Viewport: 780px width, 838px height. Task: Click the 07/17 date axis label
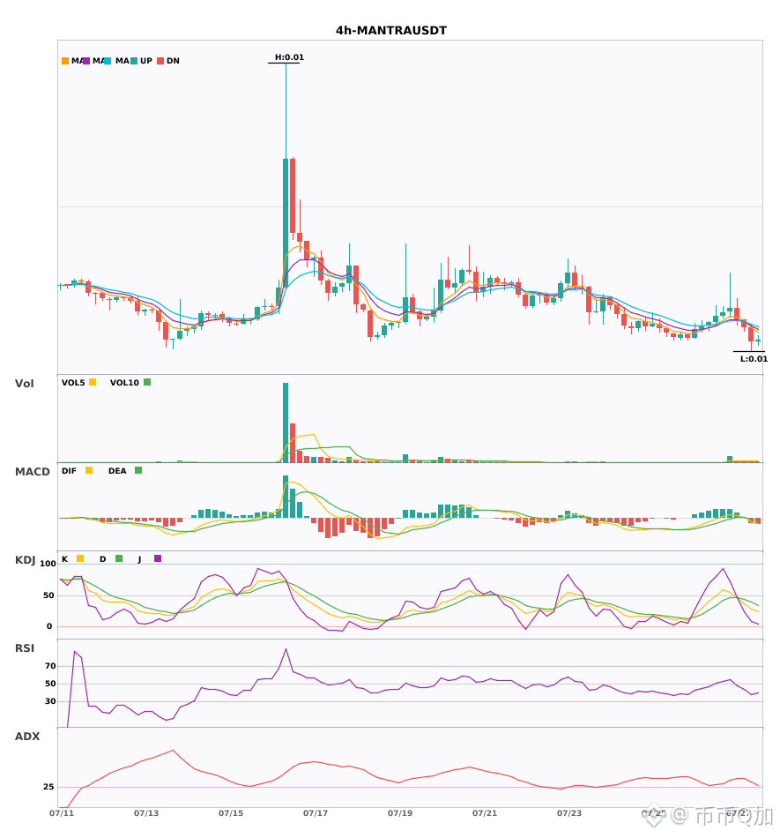[316, 813]
